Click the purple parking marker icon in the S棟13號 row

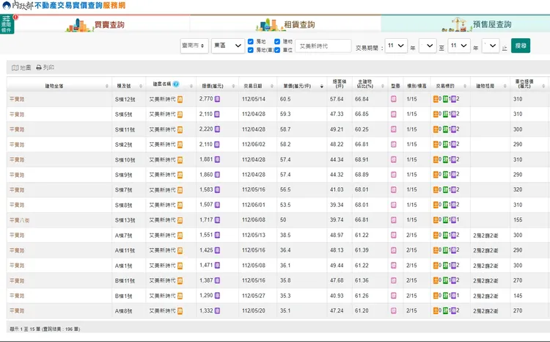pos(453,220)
